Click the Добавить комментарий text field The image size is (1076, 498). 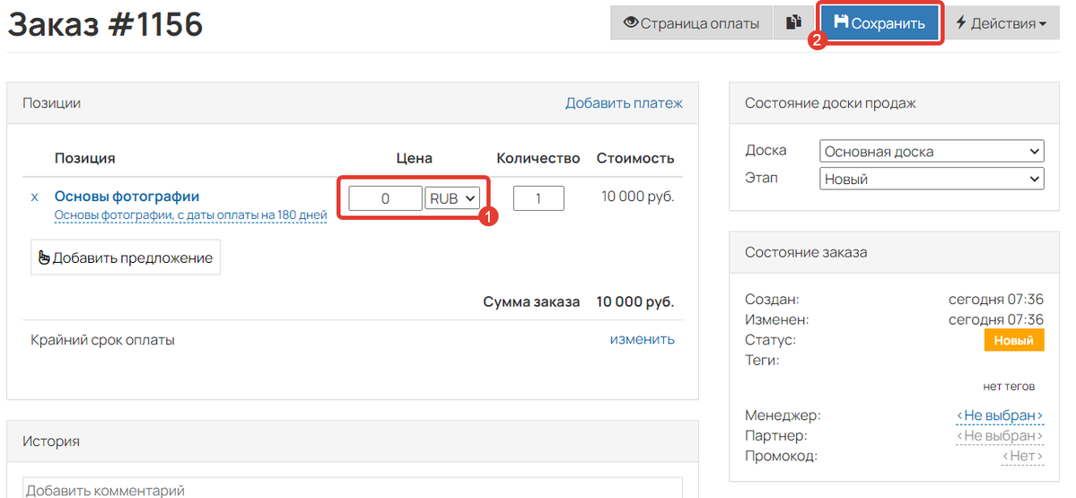[353, 488]
